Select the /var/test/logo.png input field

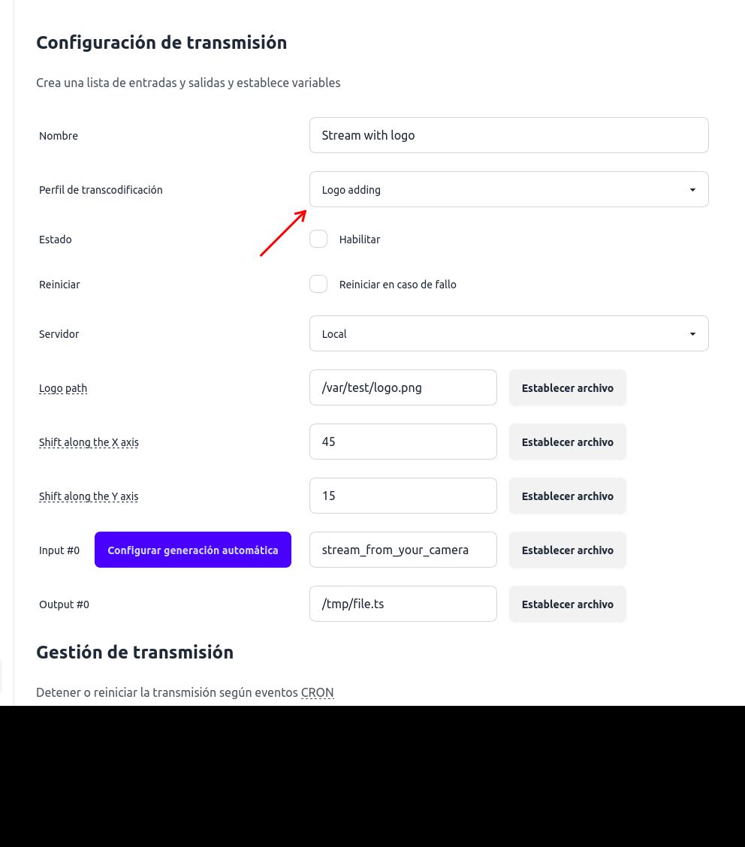tap(403, 387)
